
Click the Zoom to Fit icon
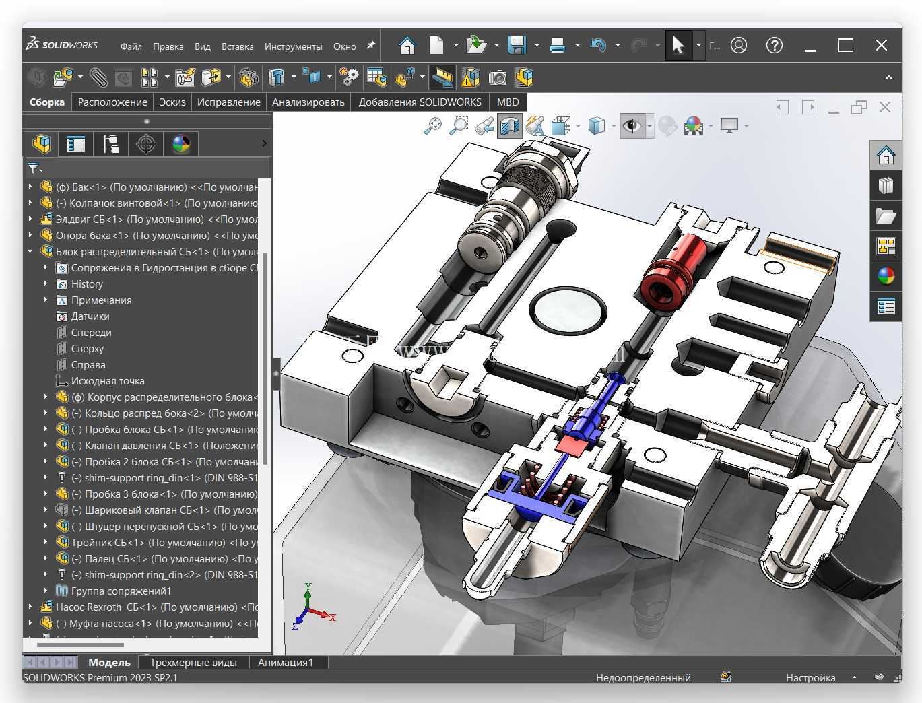432,125
